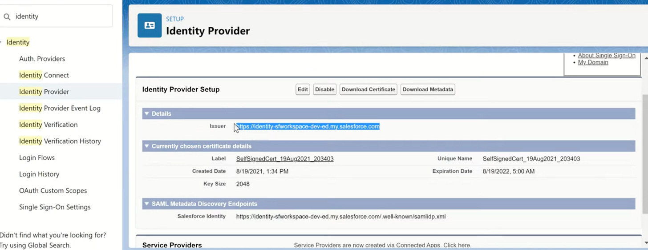Open the About Single Sign-On link

607,56
